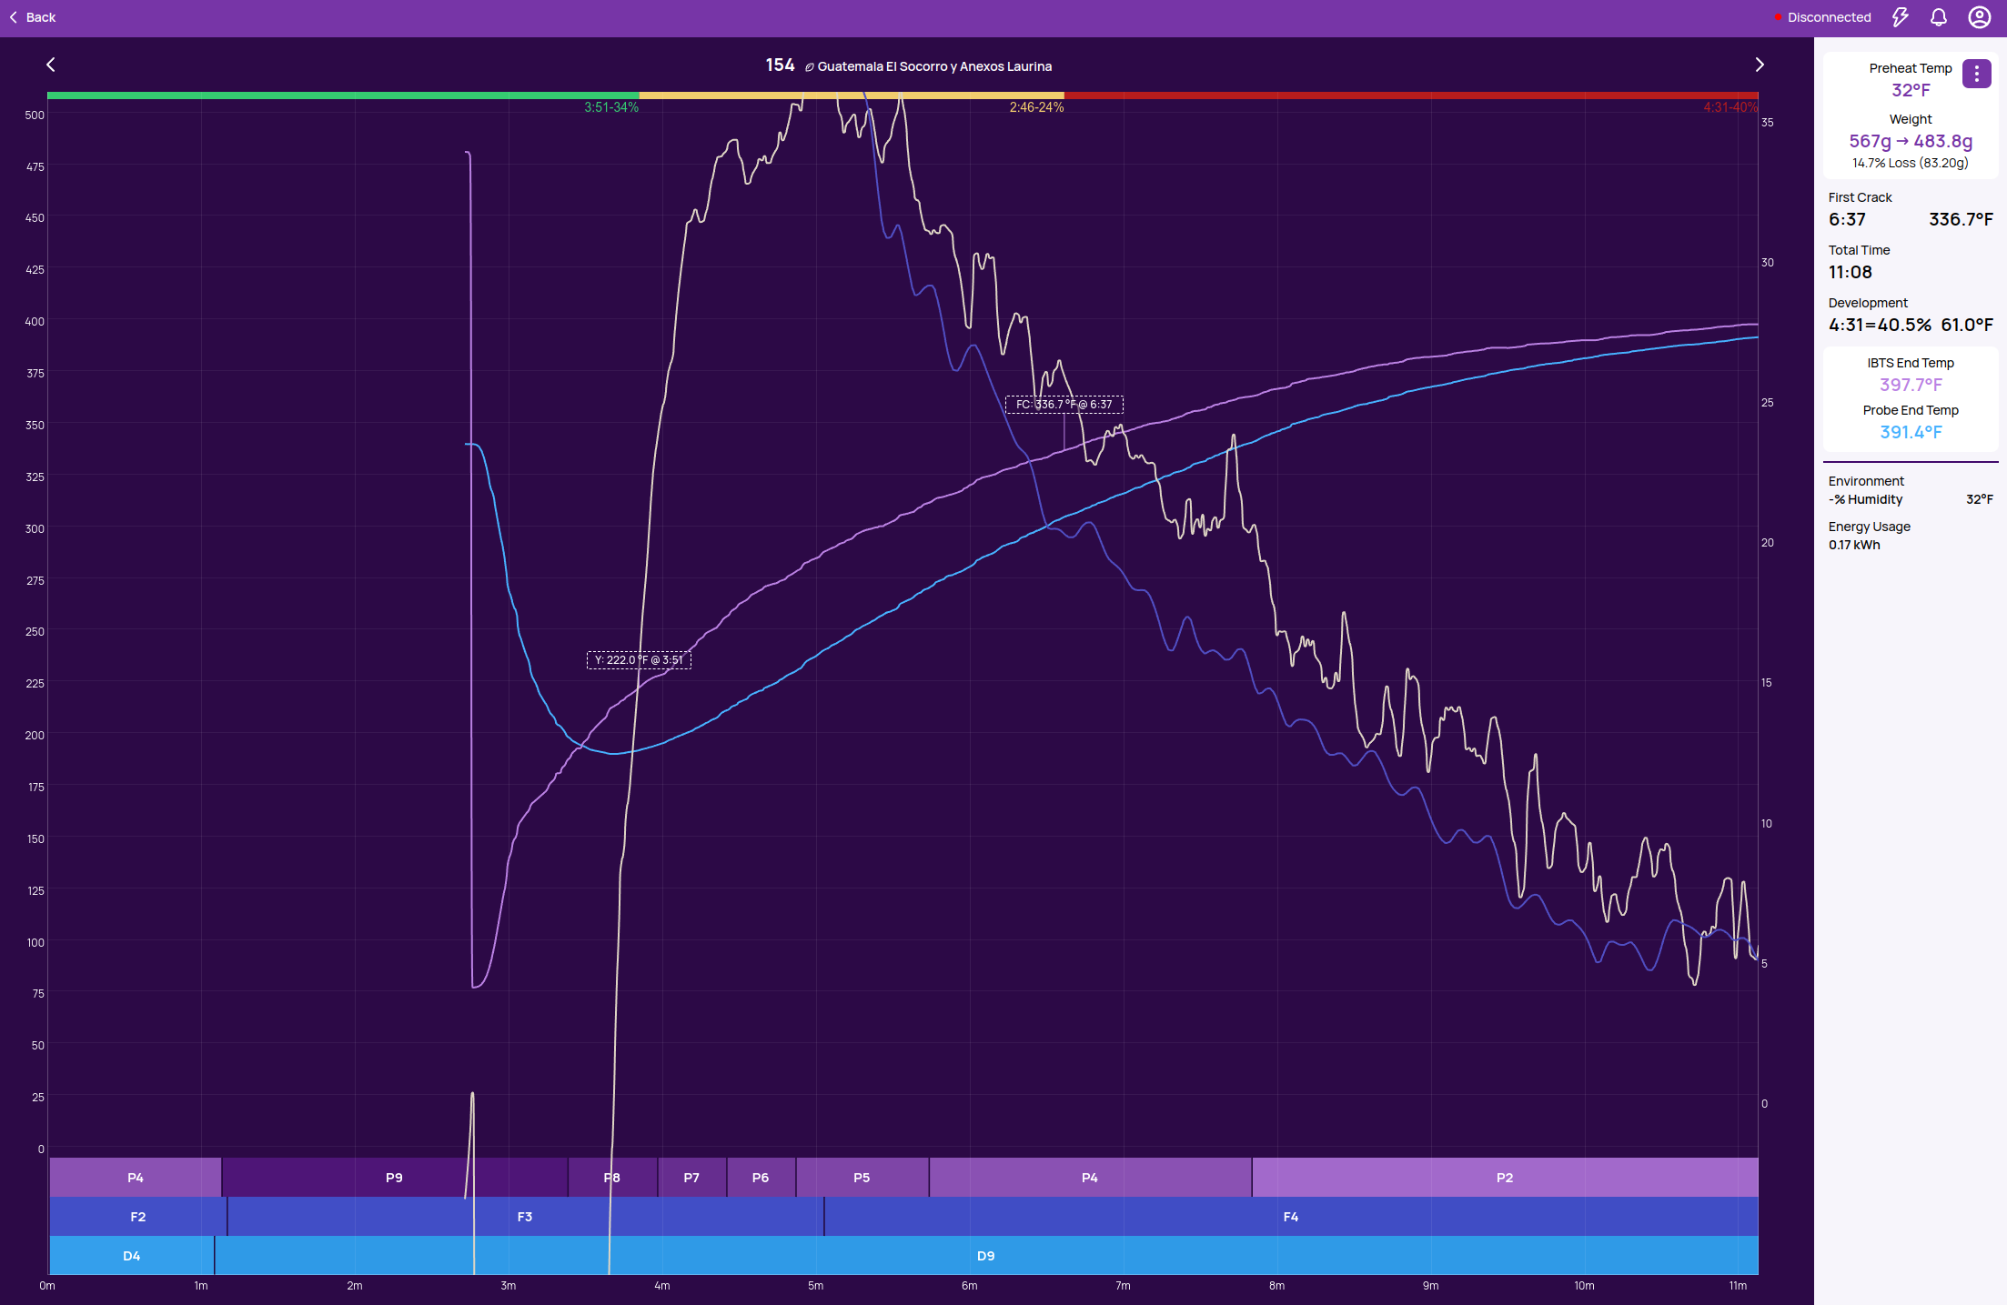This screenshot has width=2007, height=1305.
Task: Click the bean leaf icon beside roast name
Action: coord(809,66)
